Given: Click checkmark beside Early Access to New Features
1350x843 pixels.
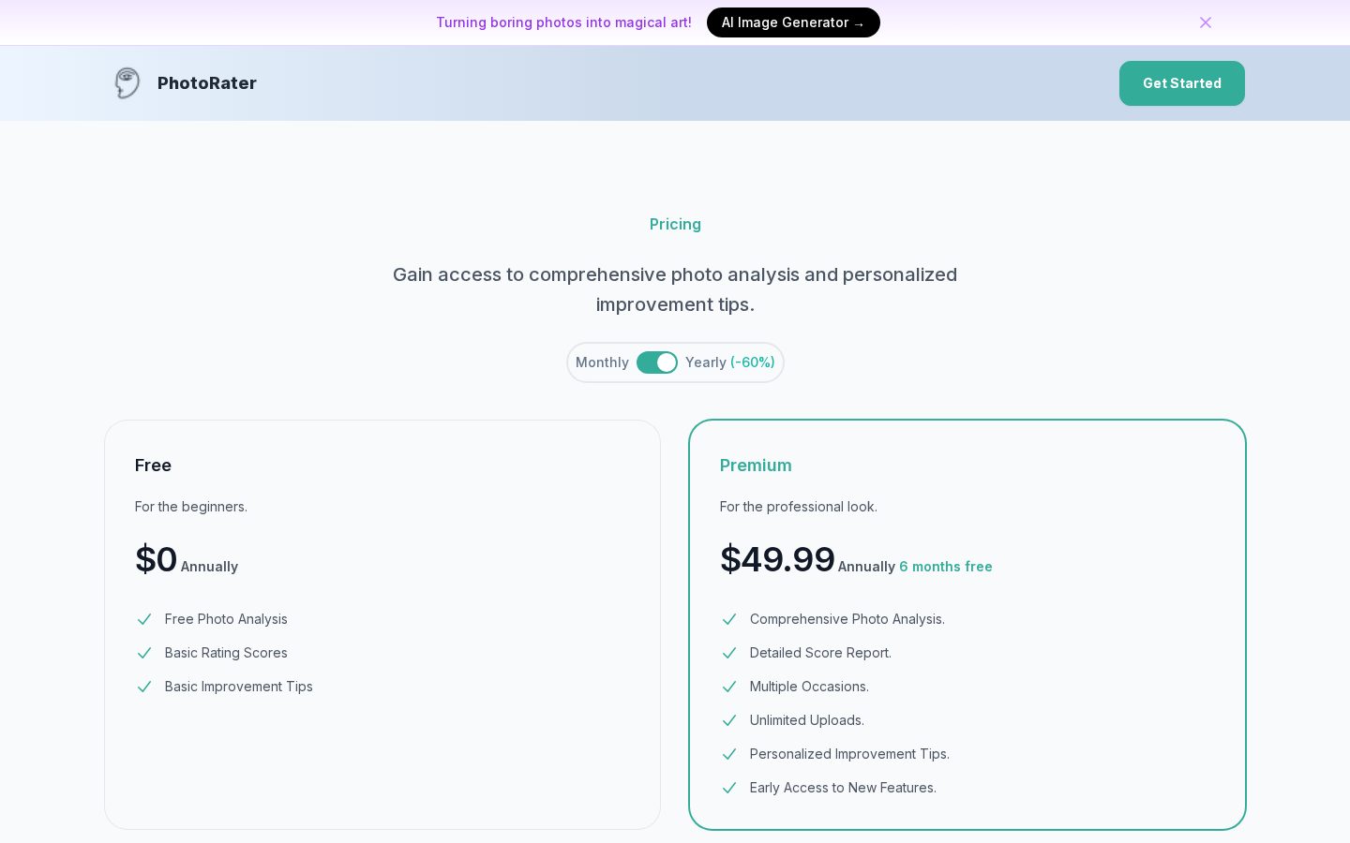Looking at the screenshot, I should click(x=729, y=788).
